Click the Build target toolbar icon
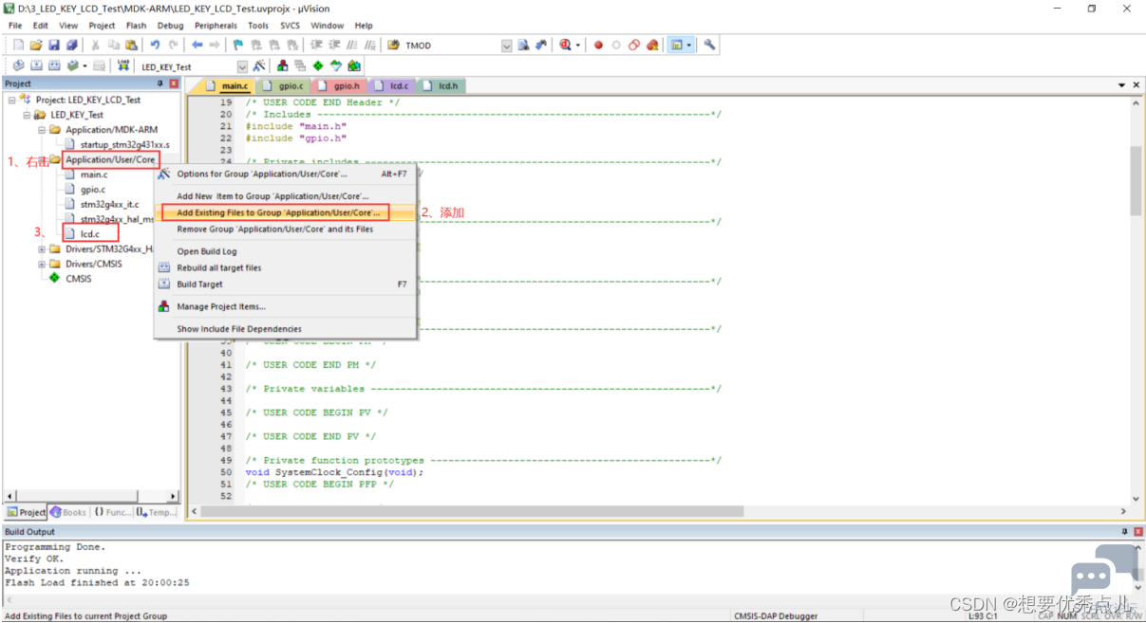Viewport: 1146px width, 623px height. click(36, 65)
